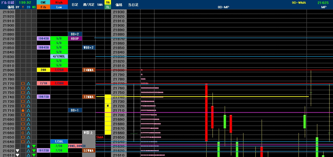The height and width of the screenshot is (157, 333).
Task: Click the orange square marker in row 21770
Action: [23, 83]
